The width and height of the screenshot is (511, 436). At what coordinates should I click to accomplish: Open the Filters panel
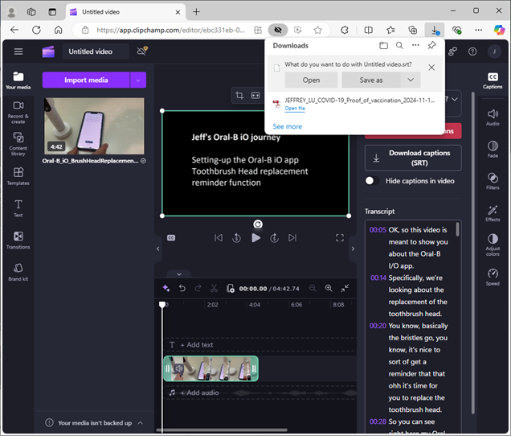(493, 182)
